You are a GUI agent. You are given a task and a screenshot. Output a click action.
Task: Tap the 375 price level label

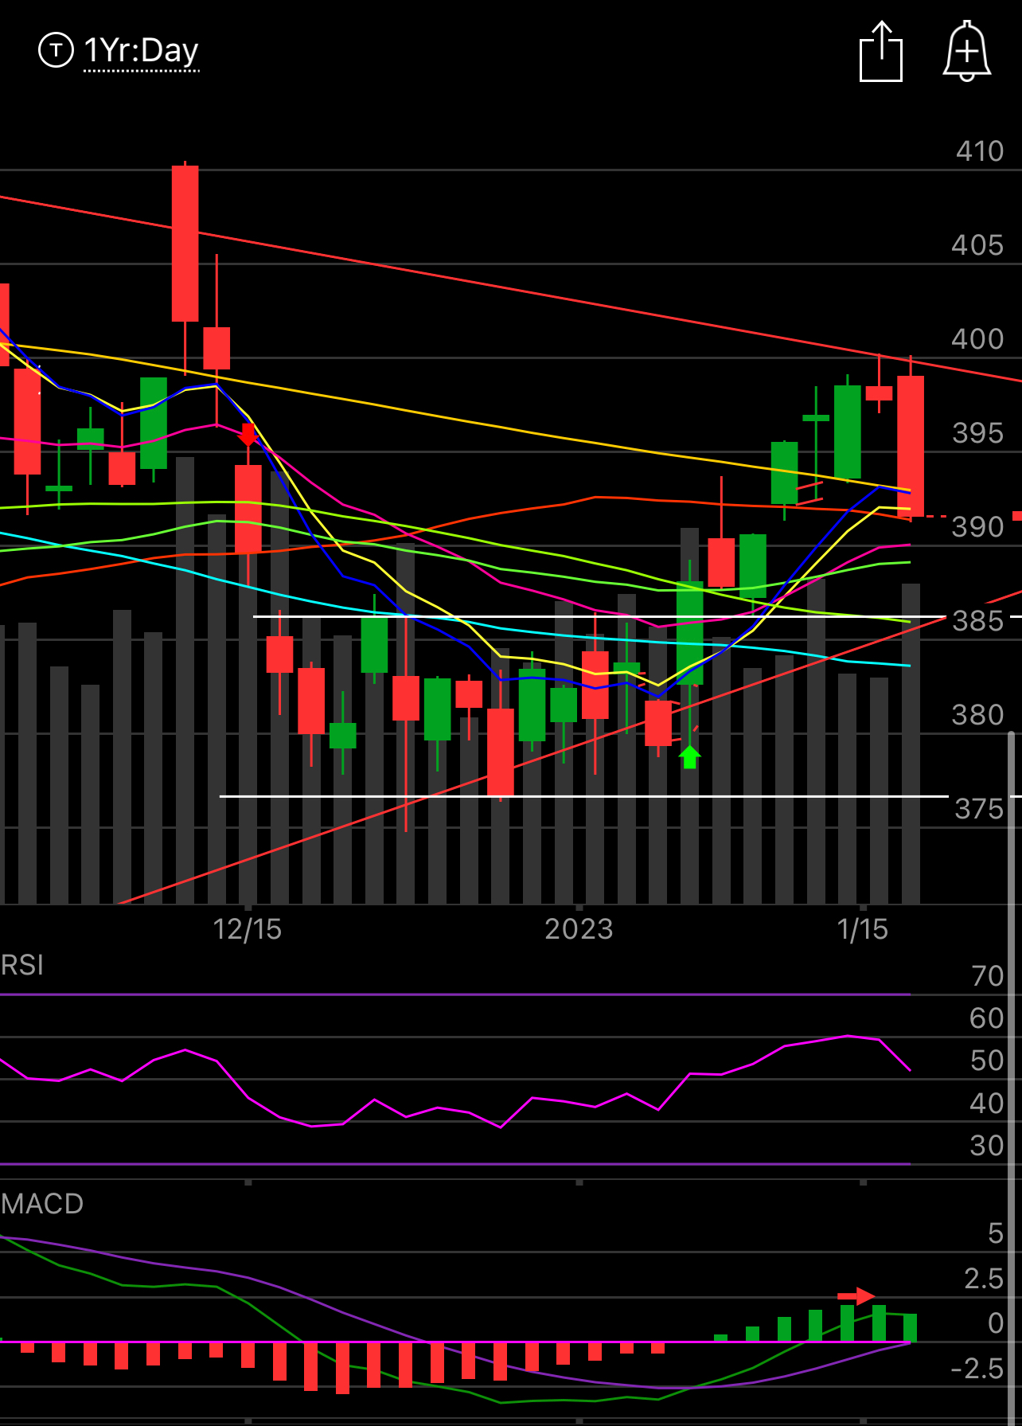tap(979, 809)
